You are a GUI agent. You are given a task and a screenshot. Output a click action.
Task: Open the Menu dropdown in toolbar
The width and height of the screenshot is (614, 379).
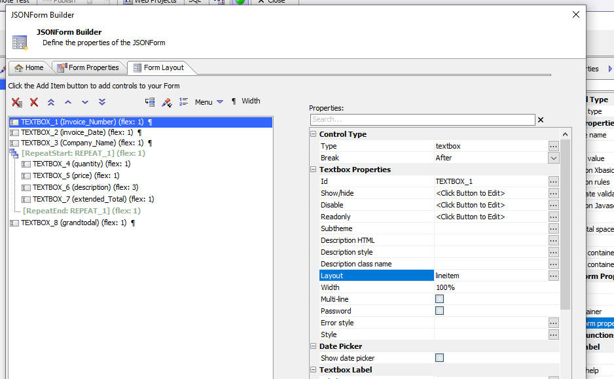209,102
